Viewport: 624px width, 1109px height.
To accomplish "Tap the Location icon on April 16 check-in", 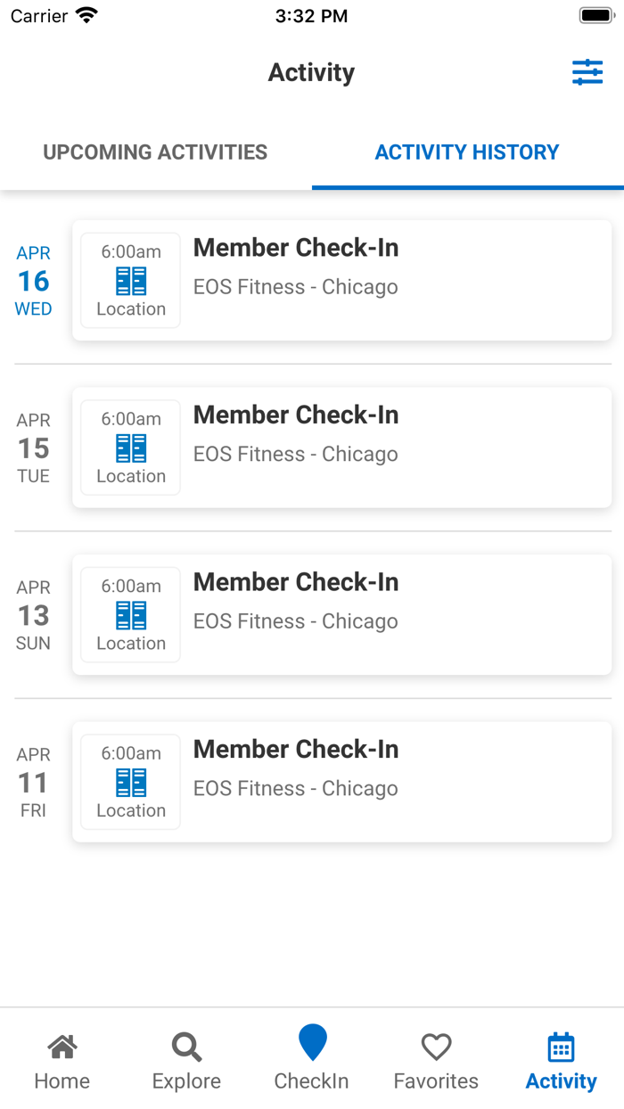I will [129, 280].
